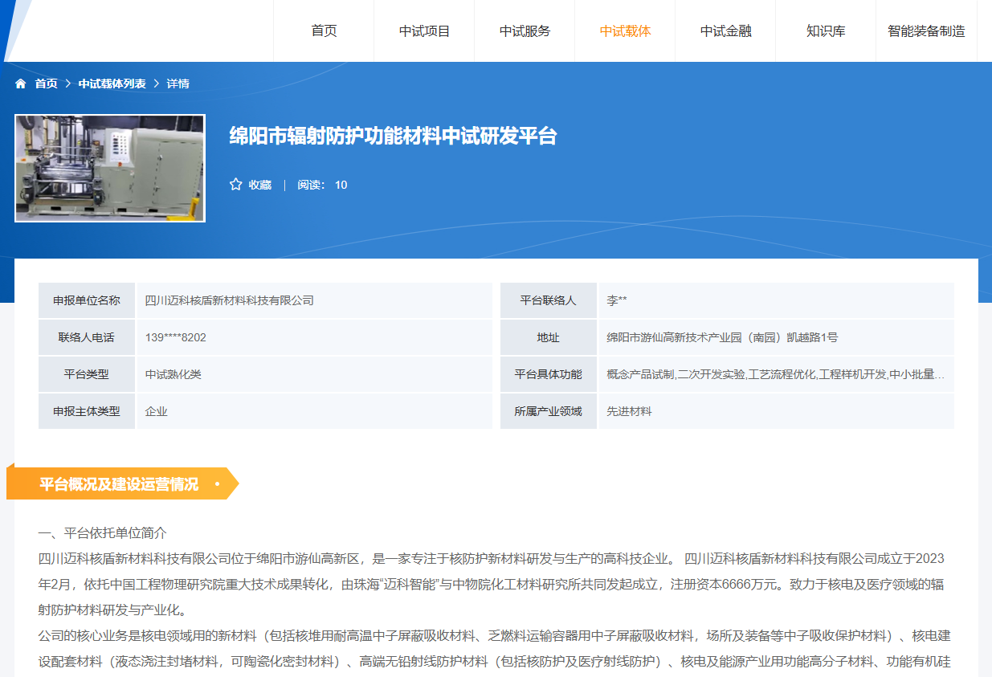Image resolution: width=992 pixels, height=677 pixels.
Task: Click the first breadcrumb chevron separator
Action: pyautogui.click(x=67, y=84)
